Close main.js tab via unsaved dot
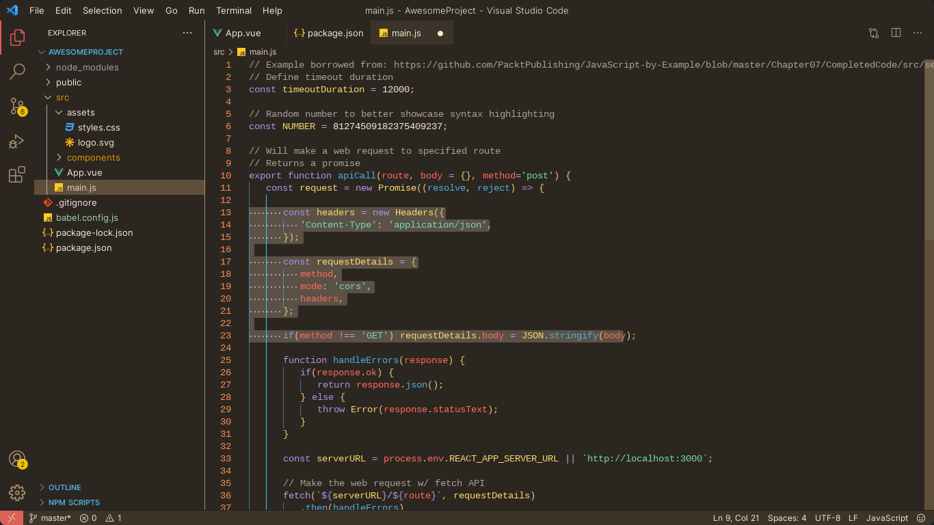Screen dimensions: 934x525 (440, 33)
